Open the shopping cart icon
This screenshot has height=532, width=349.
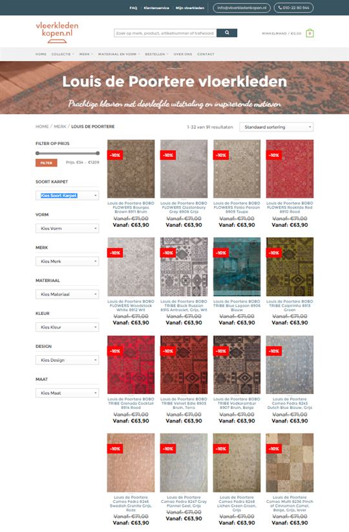click(310, 33)
